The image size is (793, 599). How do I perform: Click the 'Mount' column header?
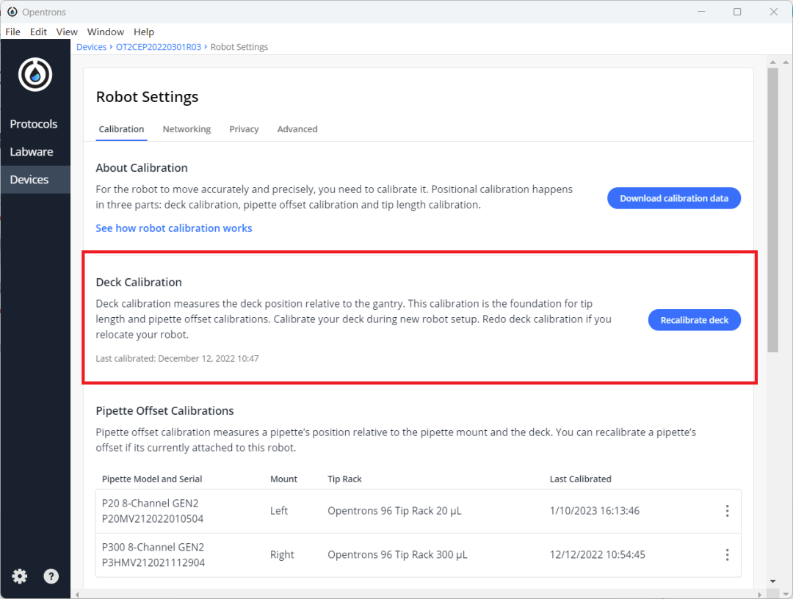point(283,479)
